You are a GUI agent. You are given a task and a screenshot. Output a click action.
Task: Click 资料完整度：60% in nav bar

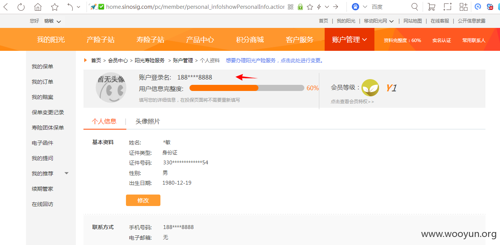402,40
